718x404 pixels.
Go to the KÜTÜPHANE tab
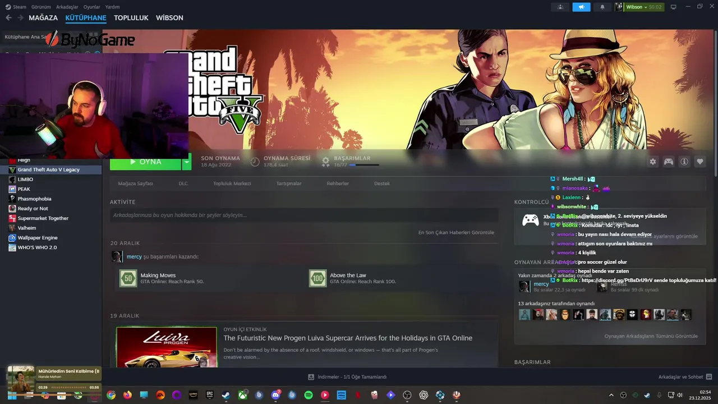86,18
